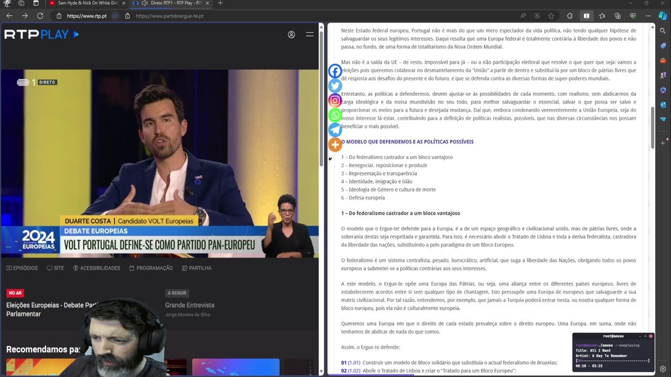Click the heading 'O MODELO QUE DEFENDEMOS E AS POLÍTICAS POSSÍVEIS'
The width and height of the screenshot is (671, 377).
point(407,142)
